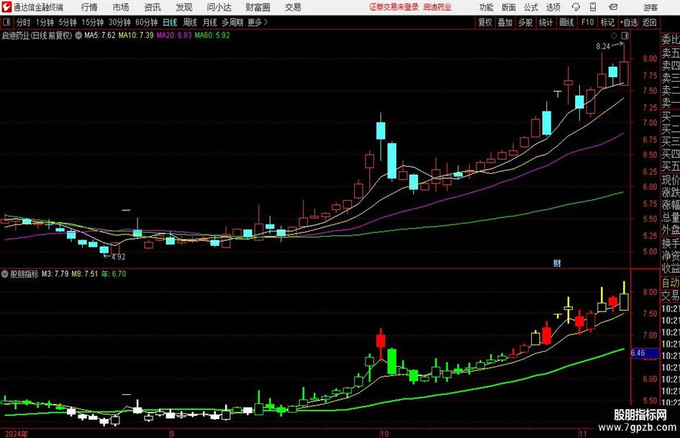
Task: Click 启迪药业 stock name in title bar
Action: (438, 7)
